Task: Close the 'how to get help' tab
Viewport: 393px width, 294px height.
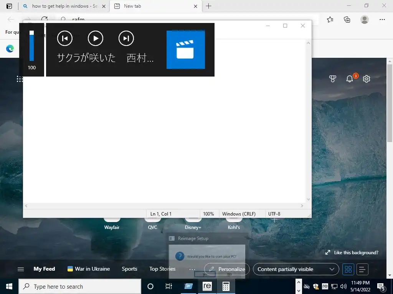Action: [104, 6]
